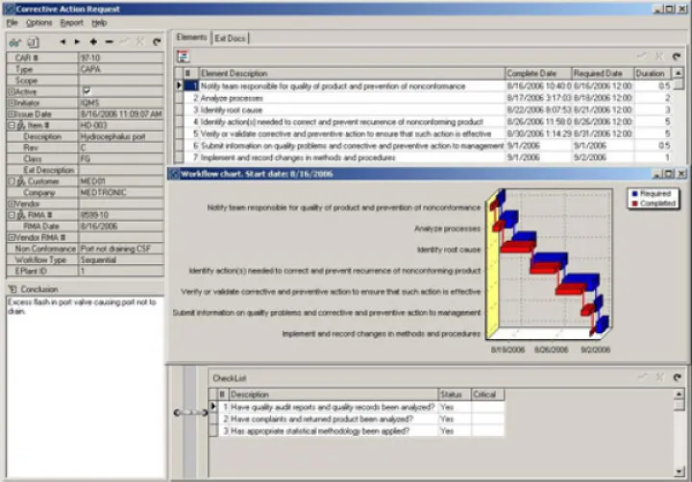Click refresh icon in left toolbar

(157, 42)
